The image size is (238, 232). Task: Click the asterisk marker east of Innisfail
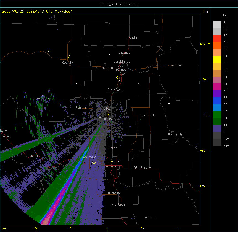139,84
